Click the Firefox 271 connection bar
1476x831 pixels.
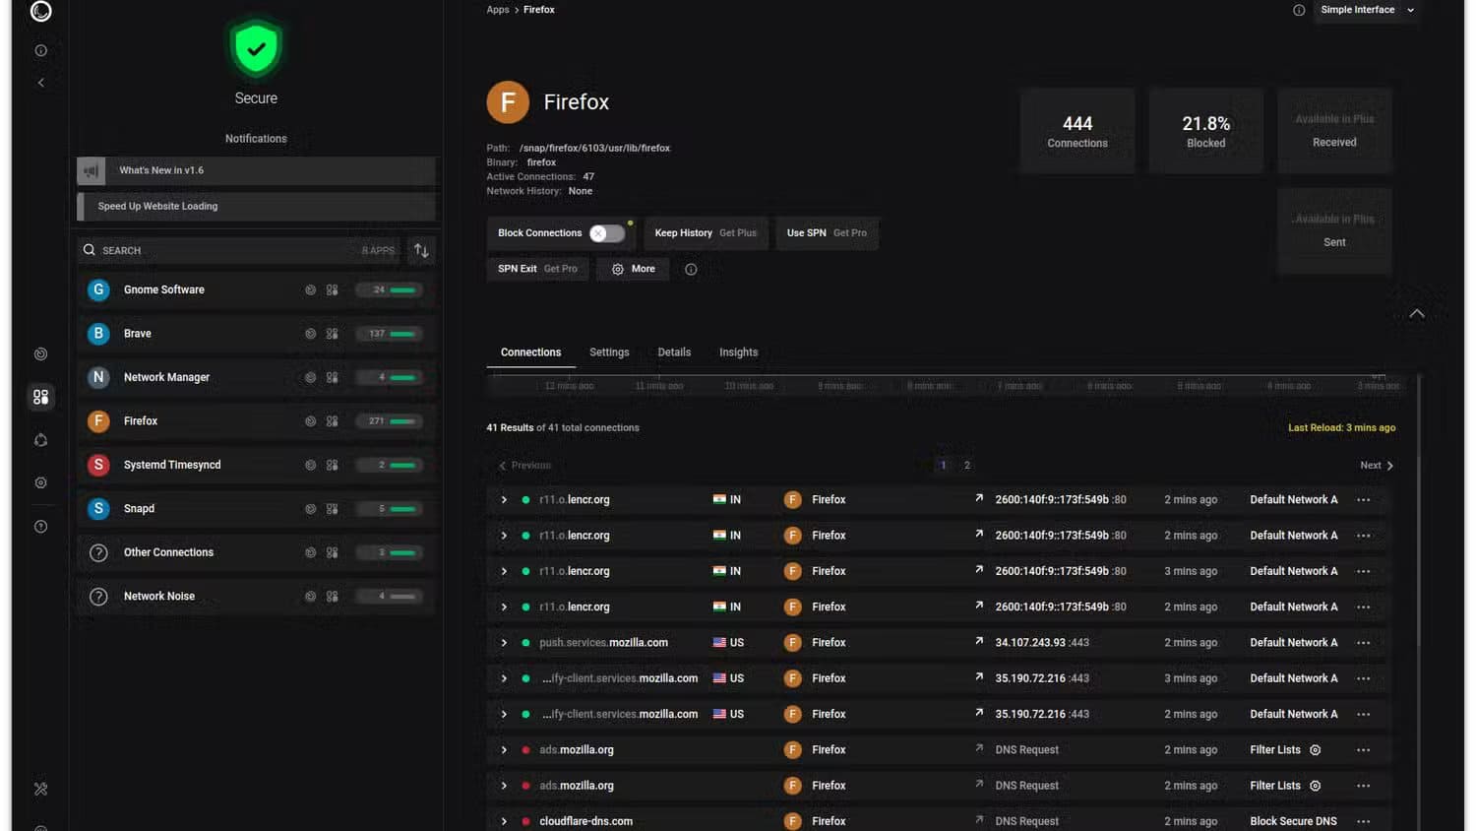click(390, 421)
